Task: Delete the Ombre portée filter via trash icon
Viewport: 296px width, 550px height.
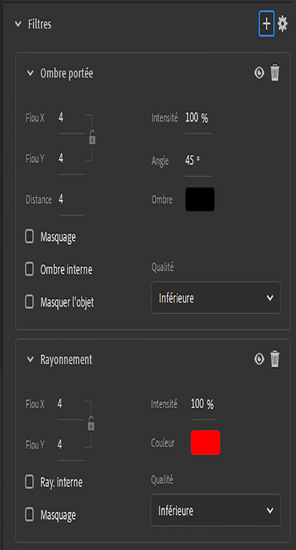Action: click(274, 72)
